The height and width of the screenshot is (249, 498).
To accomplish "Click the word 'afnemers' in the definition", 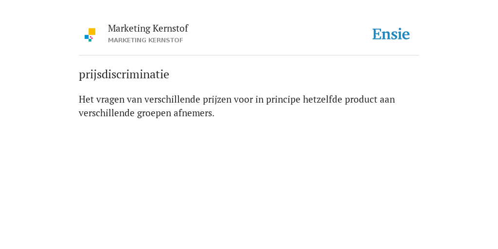I will (193, 113).
